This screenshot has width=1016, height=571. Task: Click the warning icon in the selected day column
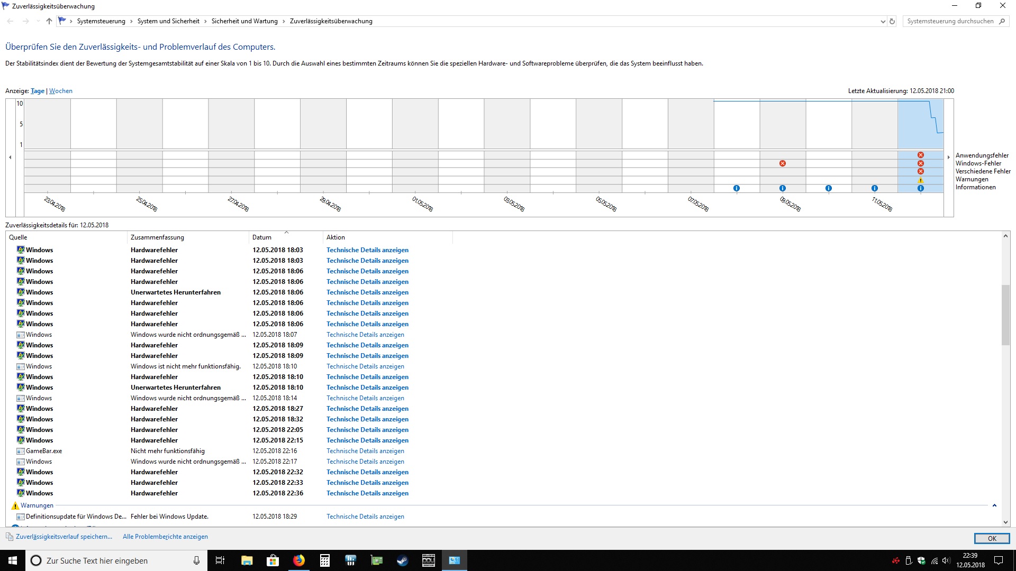[x=921, y=180]
